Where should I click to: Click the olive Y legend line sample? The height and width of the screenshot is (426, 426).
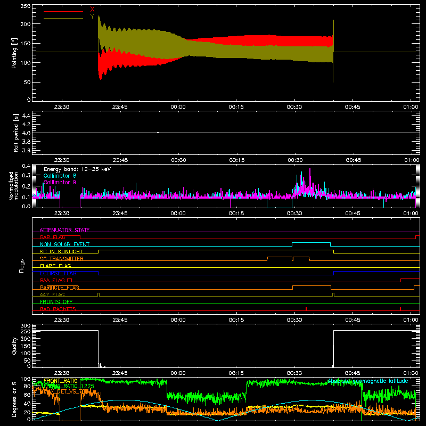63,18
